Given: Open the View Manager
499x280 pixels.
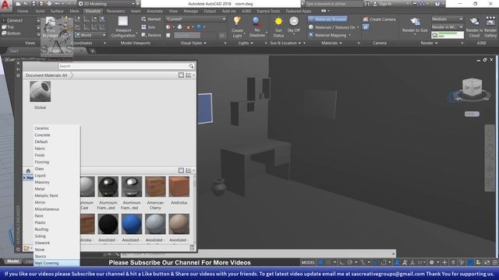Looking at the screenshot, I should [51, 28].
